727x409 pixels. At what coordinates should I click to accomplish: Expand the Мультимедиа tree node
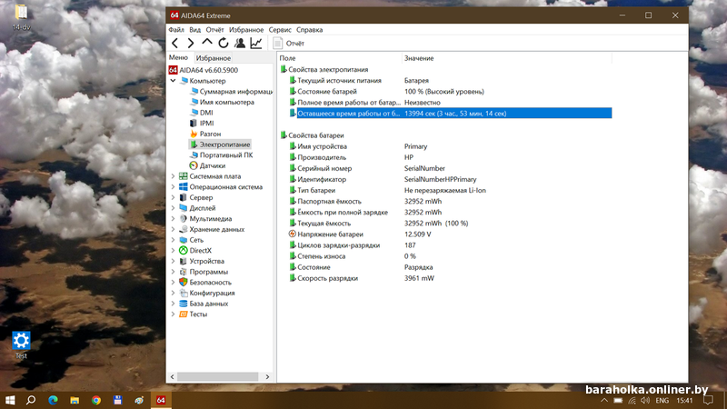pos(173,219)
